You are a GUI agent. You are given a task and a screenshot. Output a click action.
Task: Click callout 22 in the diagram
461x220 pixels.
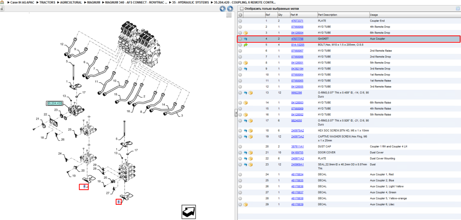(x=46, y=114)
